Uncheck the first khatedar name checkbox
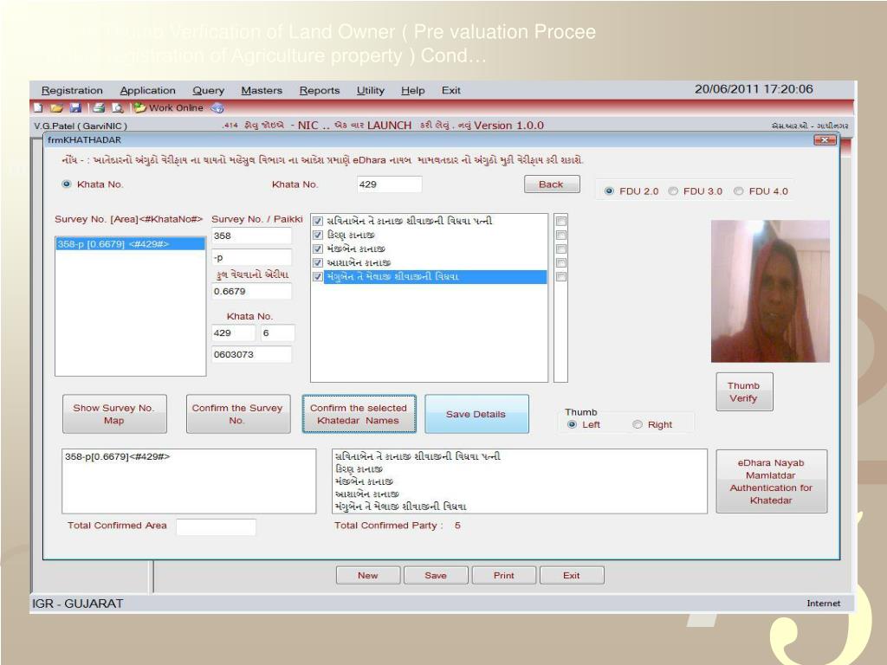Screen dimensions: 887x665 point(318,221)
